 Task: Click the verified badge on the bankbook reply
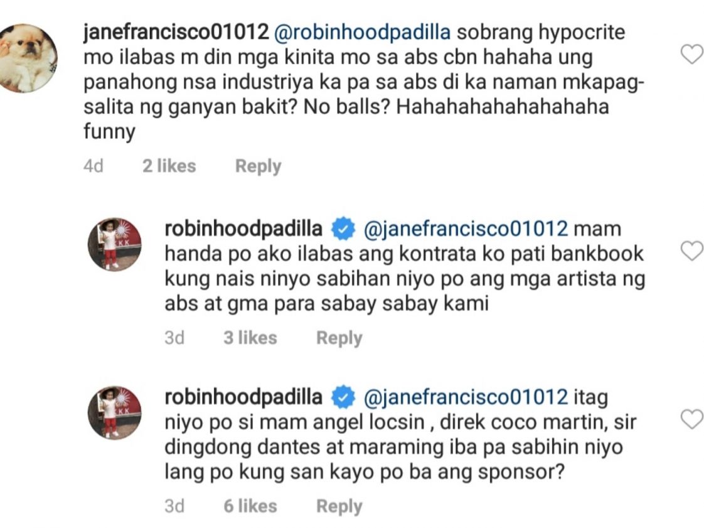[343, 229]
